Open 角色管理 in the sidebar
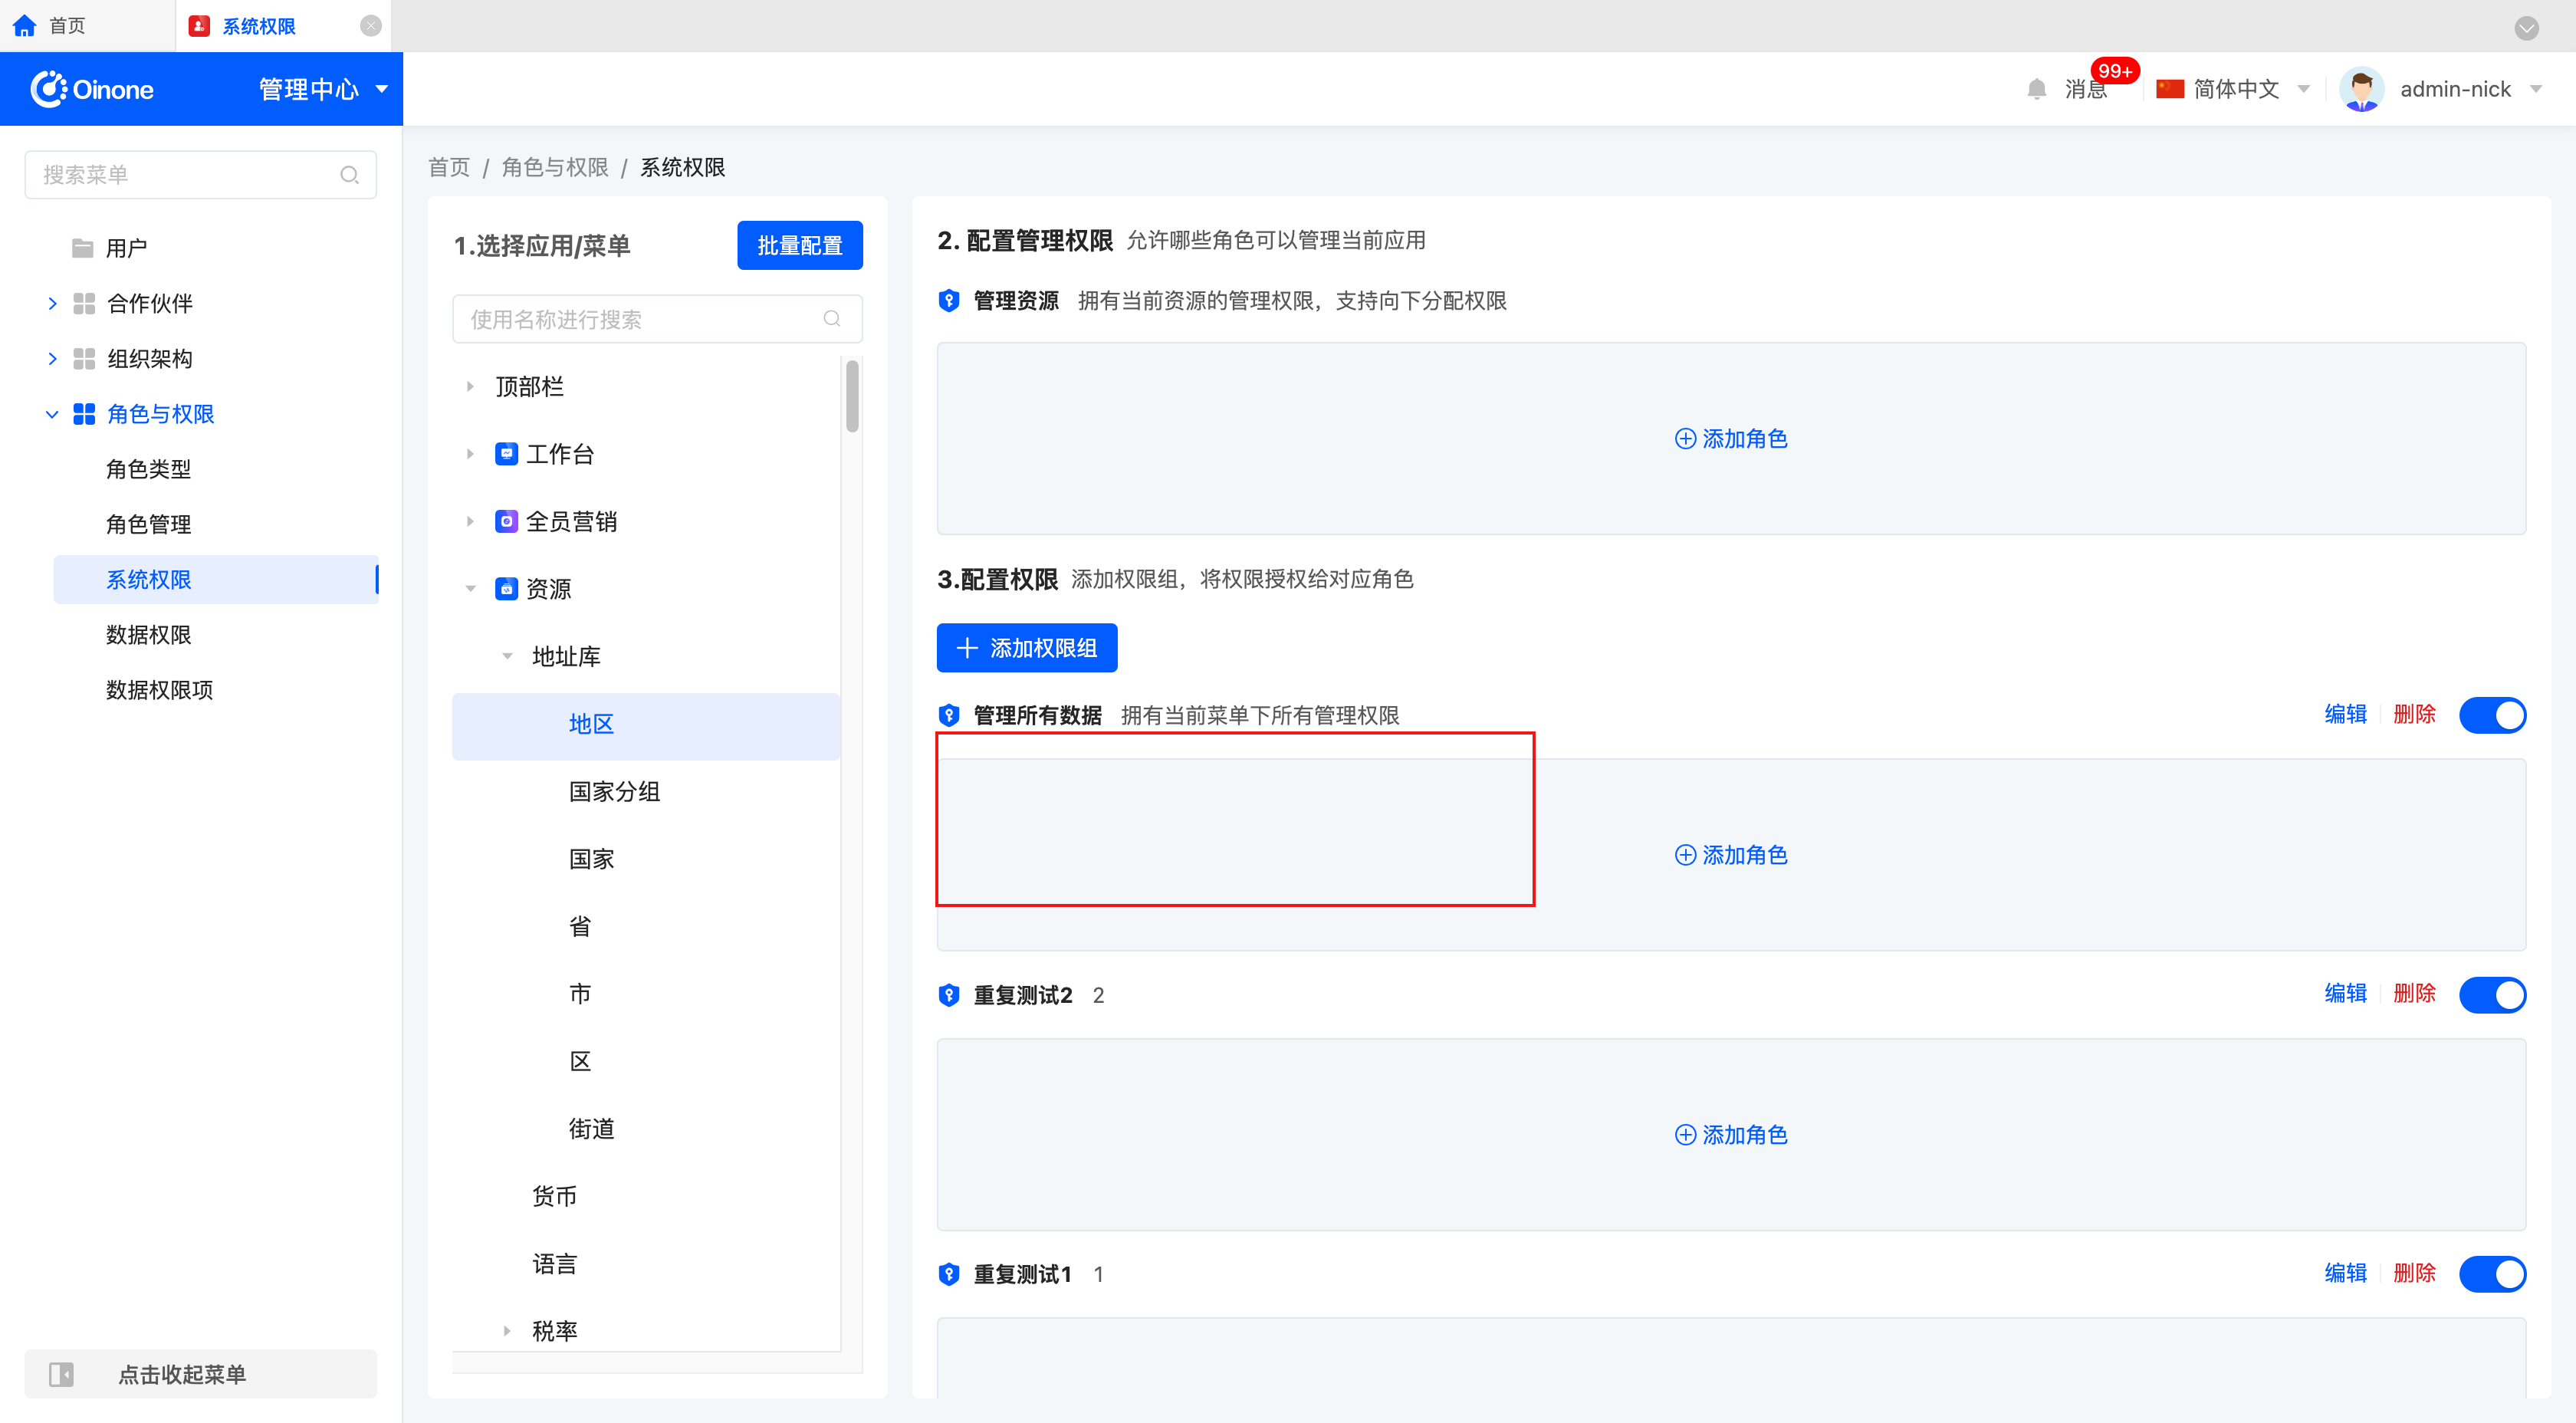 pos(149,524)
